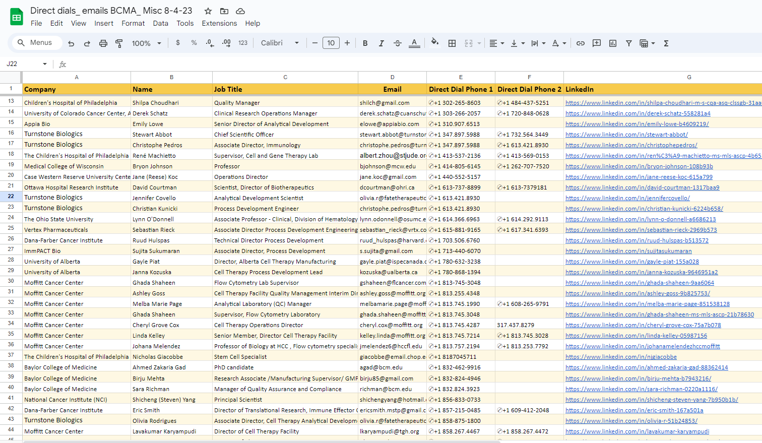Select row 22 header

[11, 196]
